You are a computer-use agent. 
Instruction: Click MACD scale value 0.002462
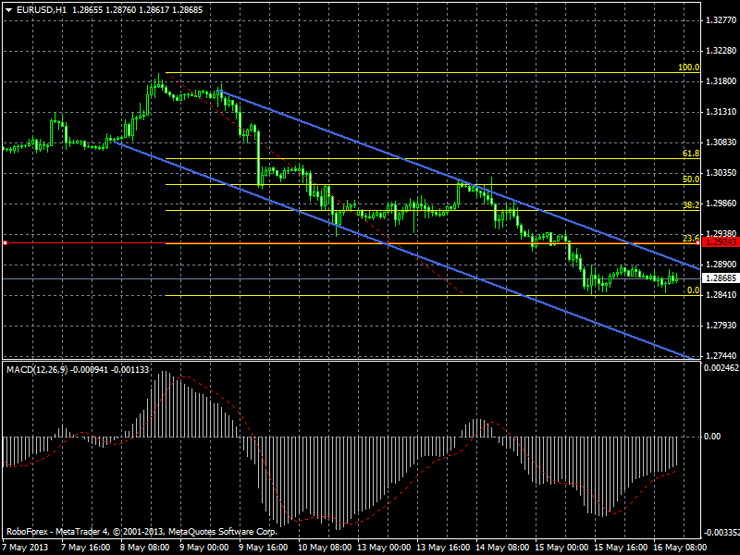pyautogui.click(x=721, y=367)
